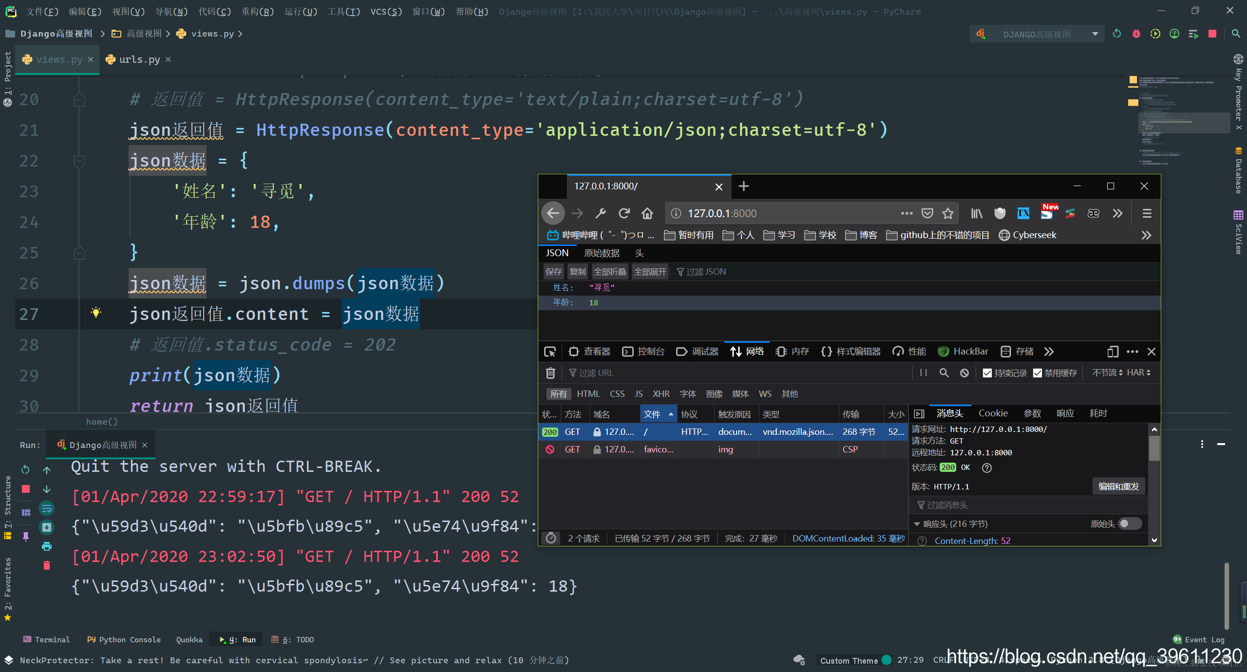The width and height of the screenshot is (1247, 672).
Task: Toggle the network details side pane
Action: (919, 414)
